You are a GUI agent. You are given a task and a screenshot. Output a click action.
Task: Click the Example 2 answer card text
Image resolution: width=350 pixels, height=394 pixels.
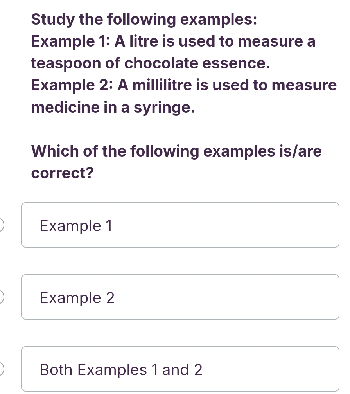[x=77, y=297]
